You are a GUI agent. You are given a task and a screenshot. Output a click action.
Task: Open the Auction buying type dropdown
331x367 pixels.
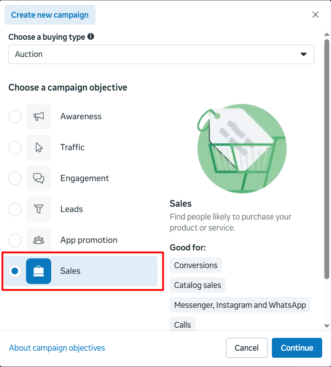[161, 54]
